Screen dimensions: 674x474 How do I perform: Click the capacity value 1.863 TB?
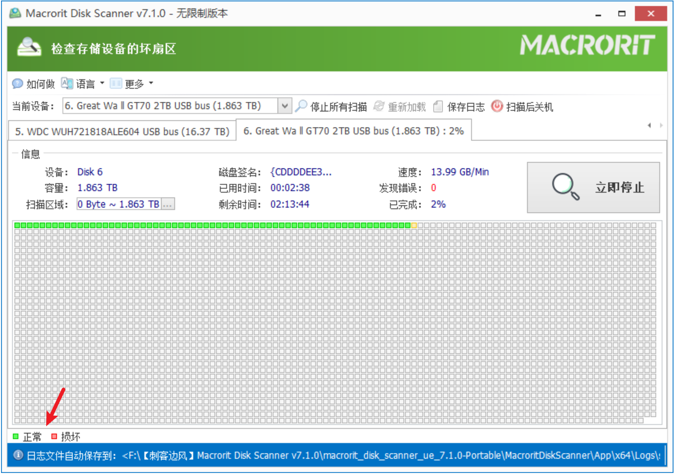pos(97,188)
